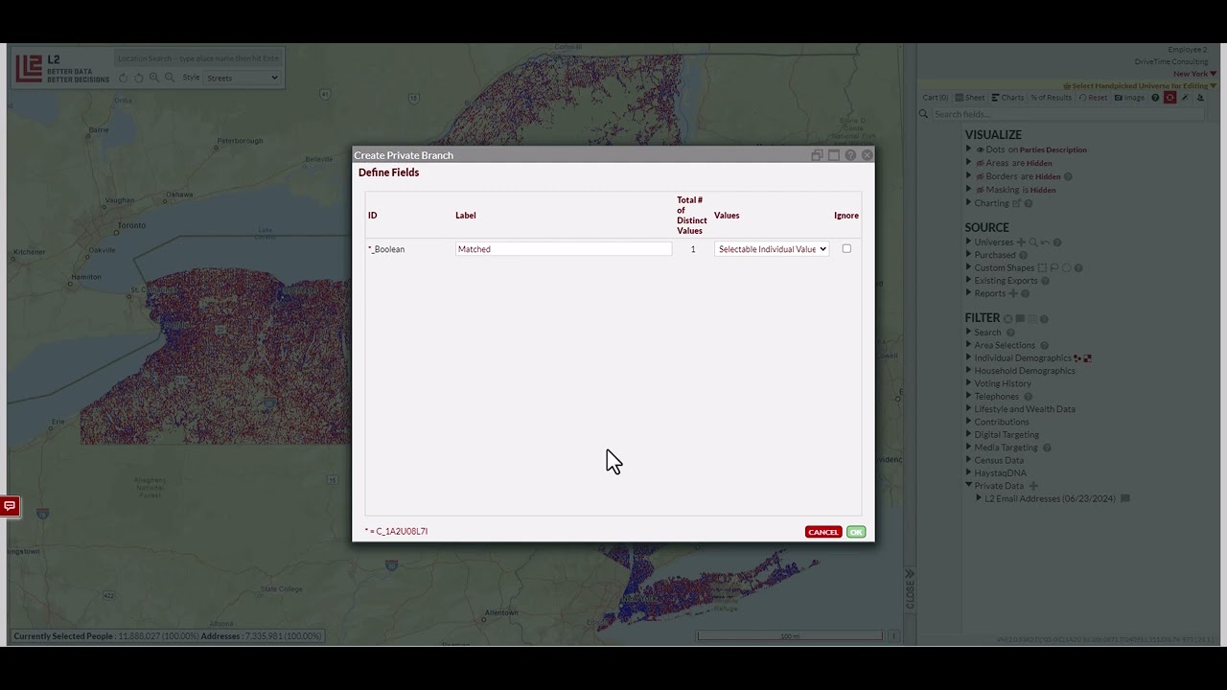Screen dimensions: 1227x690
Task: Click the Location Search field
Action: [x=197, y=58]
